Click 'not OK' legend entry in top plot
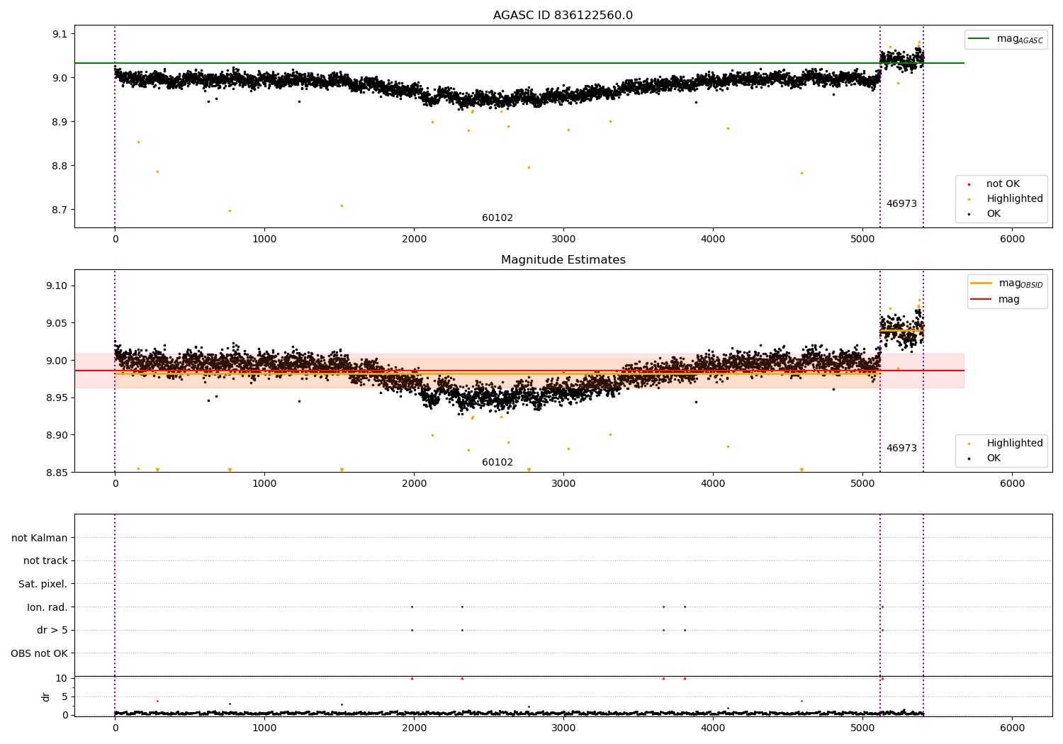Screen dimensions: 1063x744 coord(1003,184)
